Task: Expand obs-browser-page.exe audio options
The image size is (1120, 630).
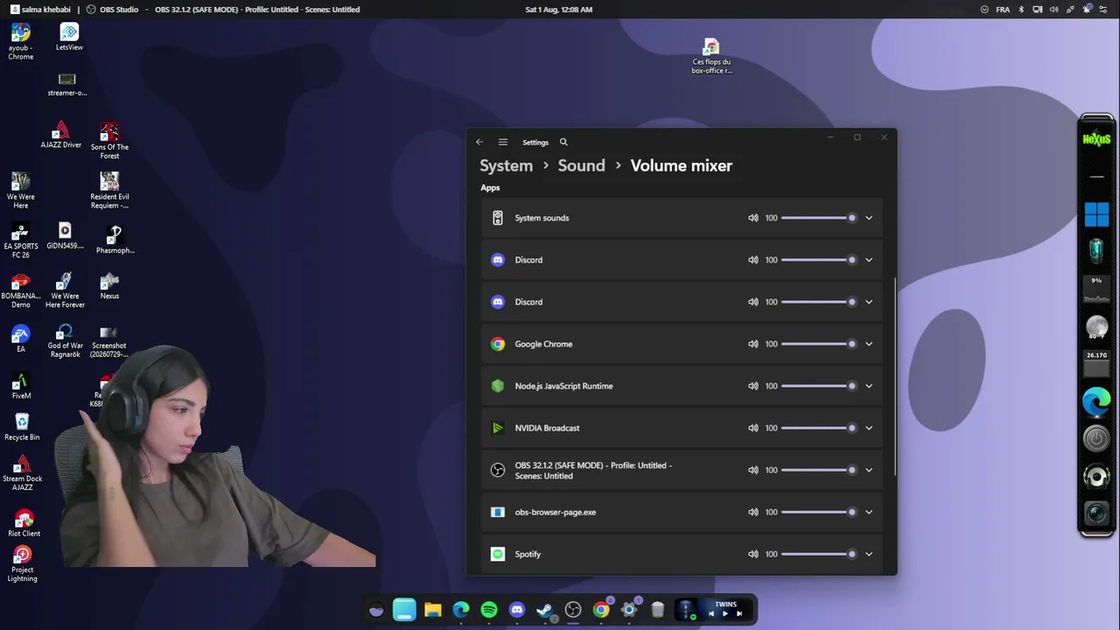Action: click(869, 512)
